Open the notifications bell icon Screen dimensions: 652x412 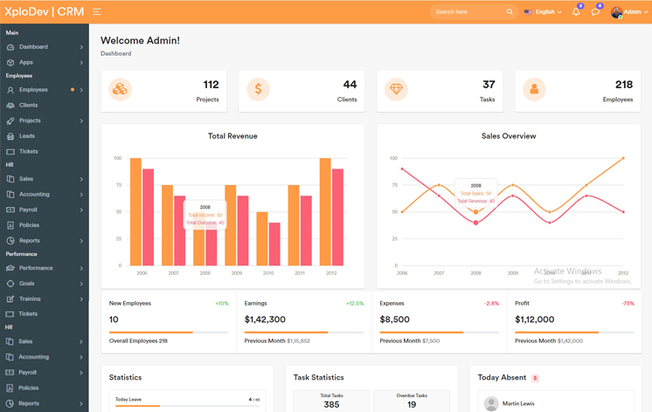tap(576, 12)
